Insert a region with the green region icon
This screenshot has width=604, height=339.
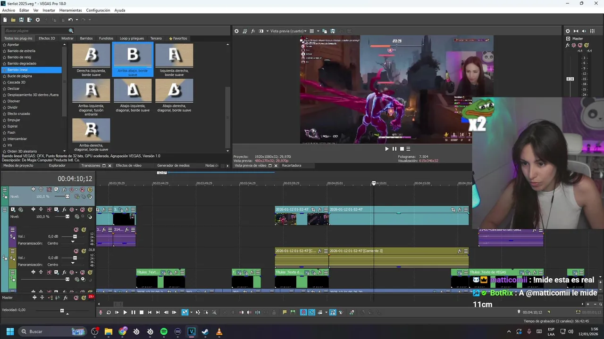click(x=293, y=312)
